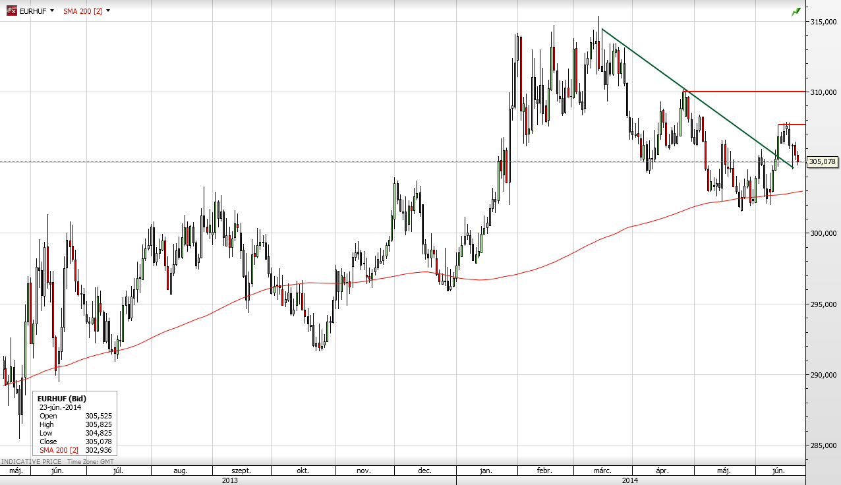Select the márc. month on time axis
Screen dimensions: 841x485
pyautogui.click(x=602, y=471)
